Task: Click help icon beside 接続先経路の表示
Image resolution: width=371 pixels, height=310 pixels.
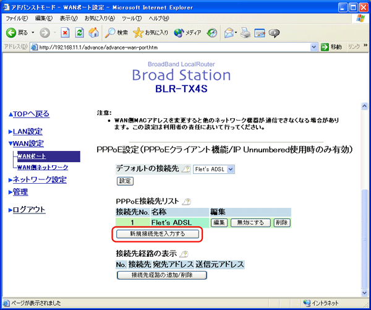Action: click(x=184, y=254)
